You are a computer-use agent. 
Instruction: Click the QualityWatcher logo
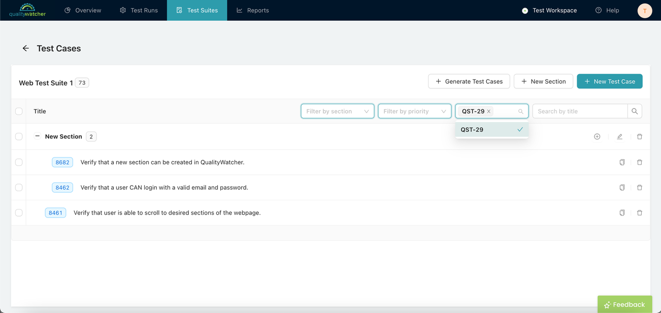pos(27,10)
